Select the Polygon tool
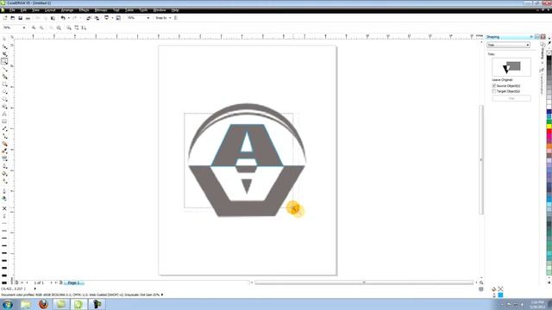Viewport: 552px width, 310px height. click(x=4, y=99)
